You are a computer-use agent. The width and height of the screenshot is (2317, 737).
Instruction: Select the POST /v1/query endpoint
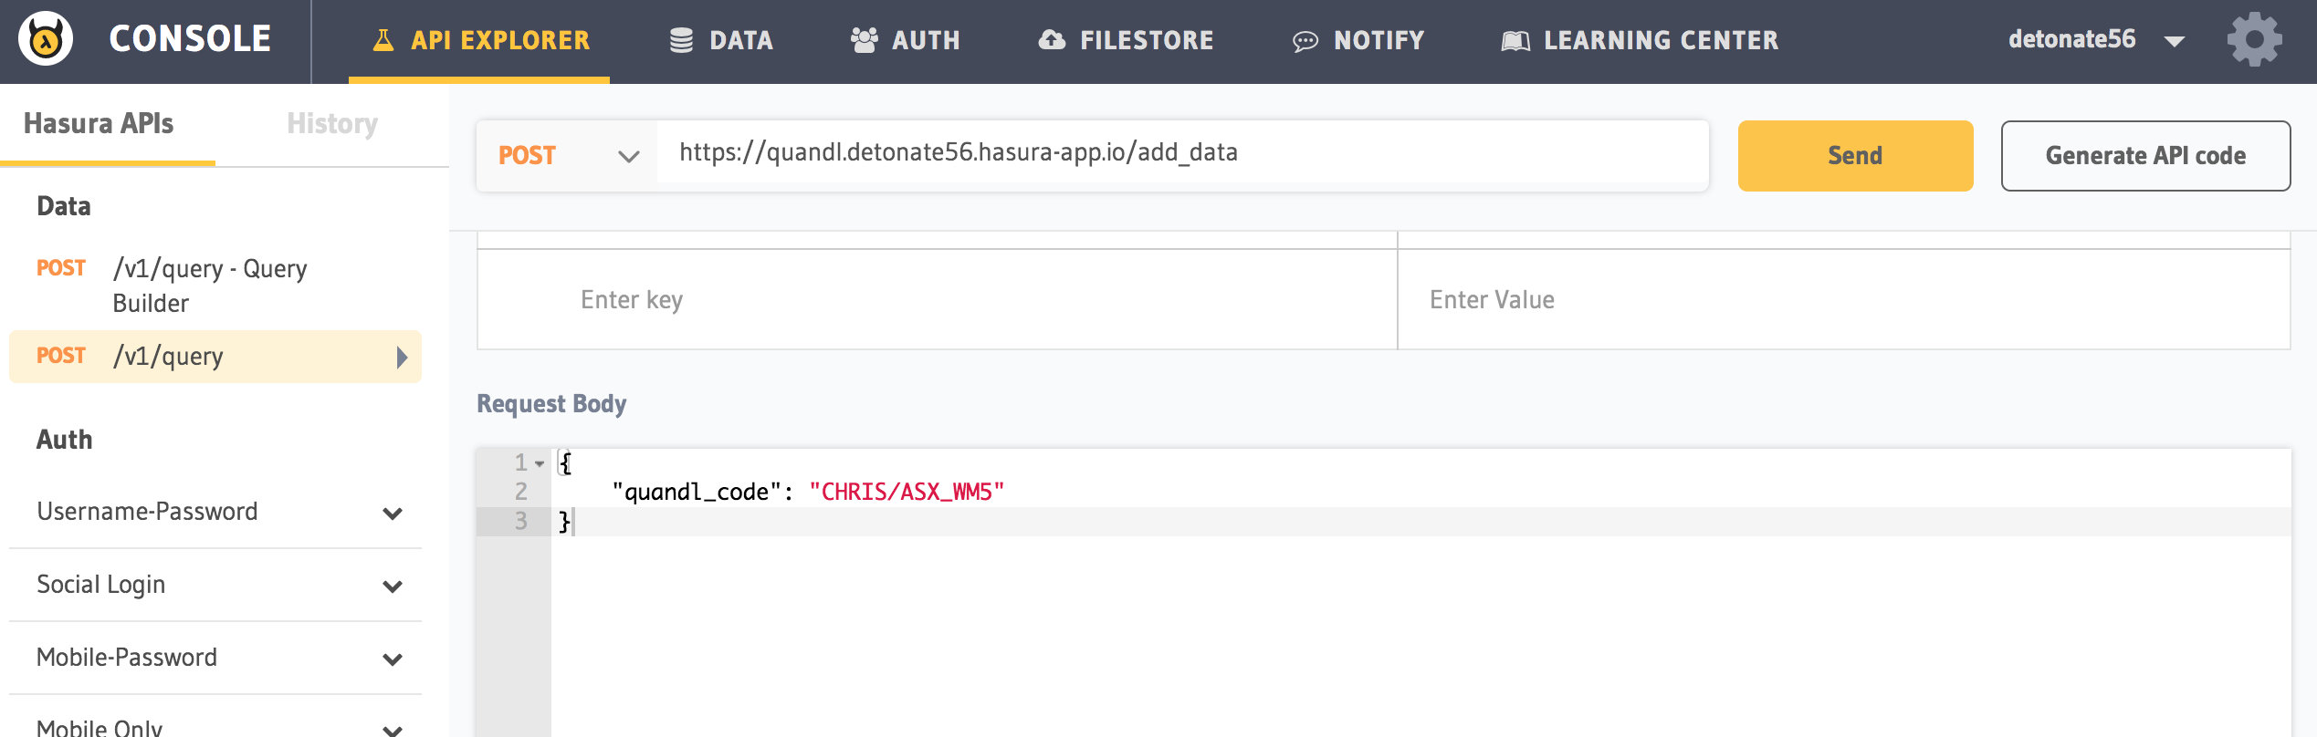[x=215, y=357]
